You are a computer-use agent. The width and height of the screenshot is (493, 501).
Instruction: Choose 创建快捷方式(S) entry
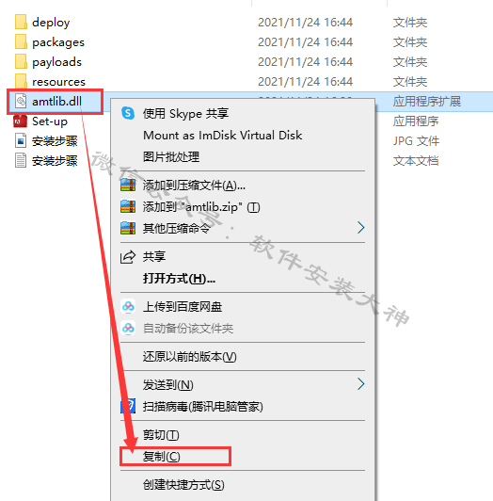pyautogui.click(x=183, y=484)
